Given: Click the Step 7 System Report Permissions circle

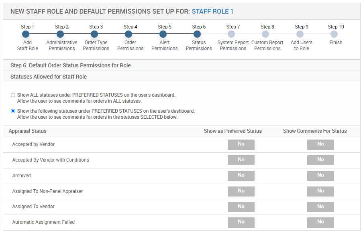Looking at the screenshot, I should [231, 34].
